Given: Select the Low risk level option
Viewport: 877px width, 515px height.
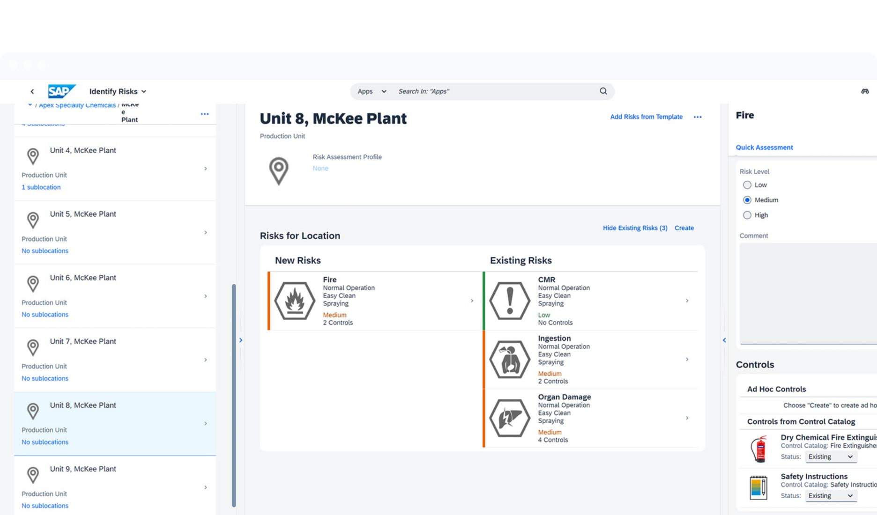Looking at the screenshot, I should pyautogui.click(x=747, y=184).
